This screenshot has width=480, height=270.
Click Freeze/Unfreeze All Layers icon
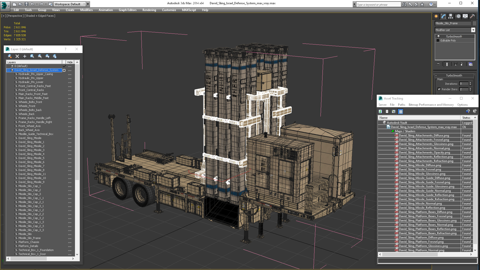point(55,56)
